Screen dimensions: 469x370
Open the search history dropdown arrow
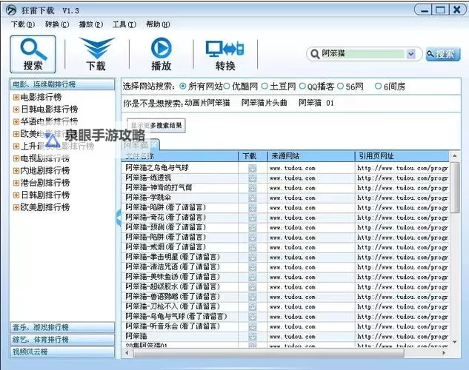411,54
